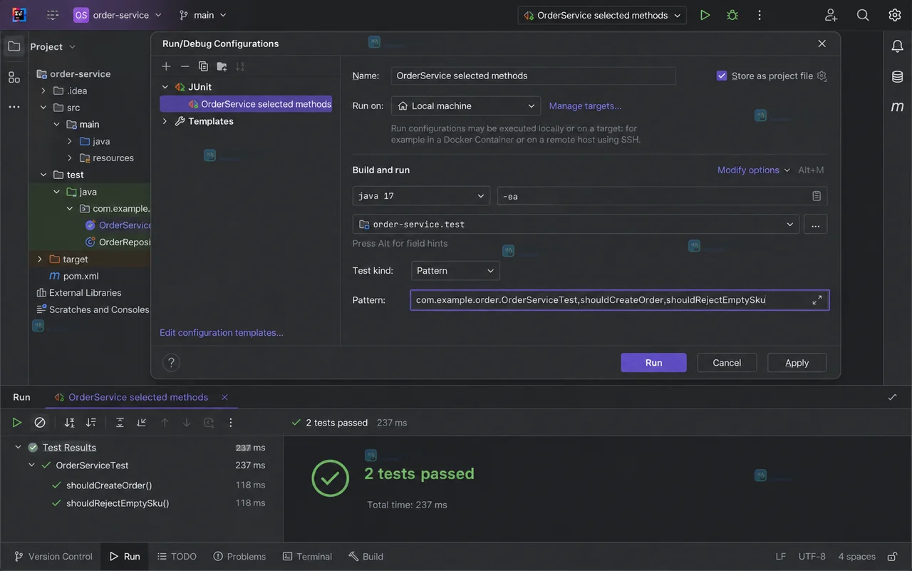The height and width of the screenshot is (571, 912).
Task: Open the Project tool window folder icon
Action: (14, 46)
